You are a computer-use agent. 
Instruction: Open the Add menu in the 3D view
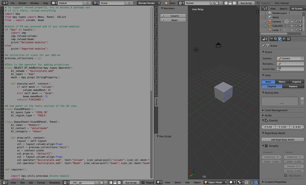pyautogui.click(x=187, y=182)
